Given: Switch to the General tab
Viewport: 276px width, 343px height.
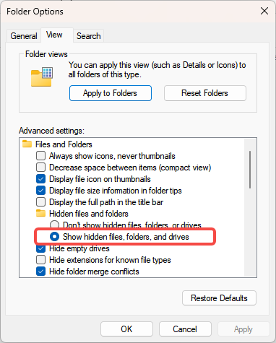Looking at the screenshot, I should coord(24,36).
